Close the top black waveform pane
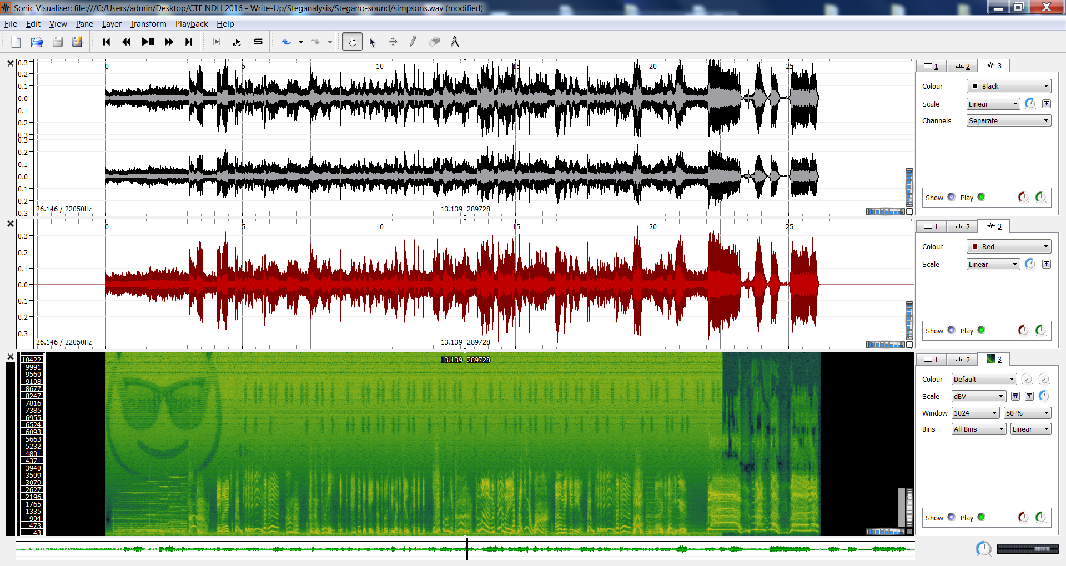Image resolution: width=1066 pixels, height=566 pixels. (x=10, y=63)
